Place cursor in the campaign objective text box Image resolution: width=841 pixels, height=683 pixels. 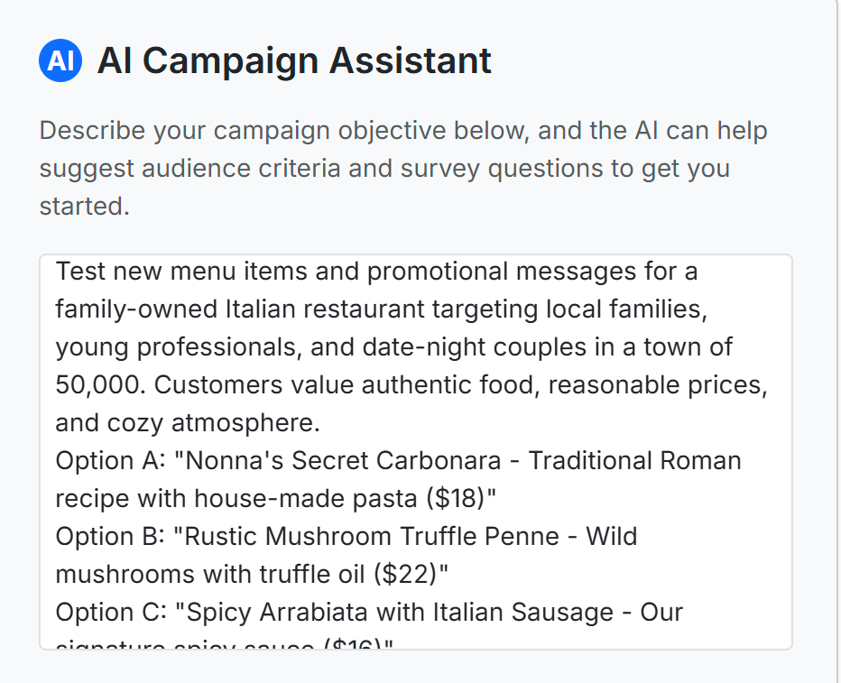tap(416, 452)
